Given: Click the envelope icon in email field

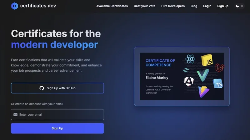Looking at the screenshot, I should [15, 114].
